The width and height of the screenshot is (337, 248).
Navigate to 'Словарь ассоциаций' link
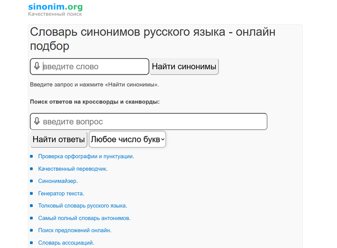[66, 243]
